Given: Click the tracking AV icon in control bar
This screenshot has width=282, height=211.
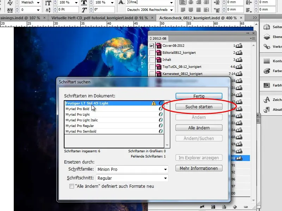Looking at the screenshot, I should (10, 10).
